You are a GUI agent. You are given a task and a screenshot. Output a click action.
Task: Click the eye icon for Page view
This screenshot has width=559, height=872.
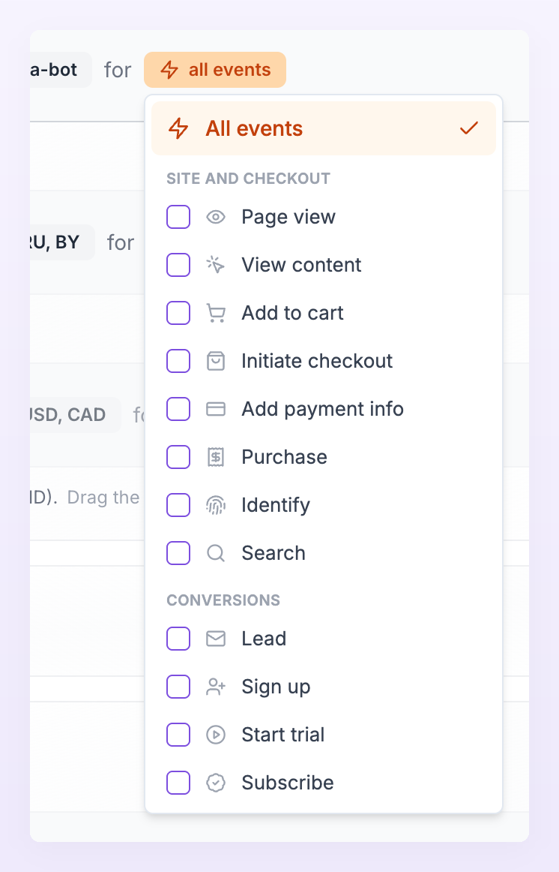[215, 217]
